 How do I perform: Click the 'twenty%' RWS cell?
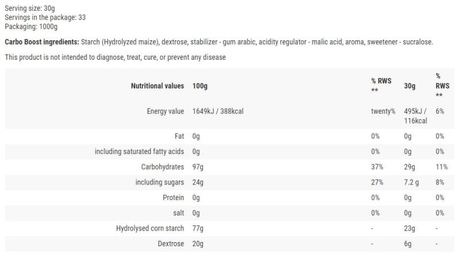click(x=384, y=111)
